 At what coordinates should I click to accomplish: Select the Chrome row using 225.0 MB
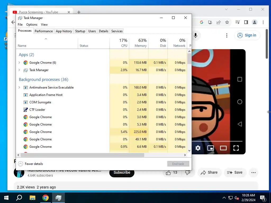click(102, 132)
